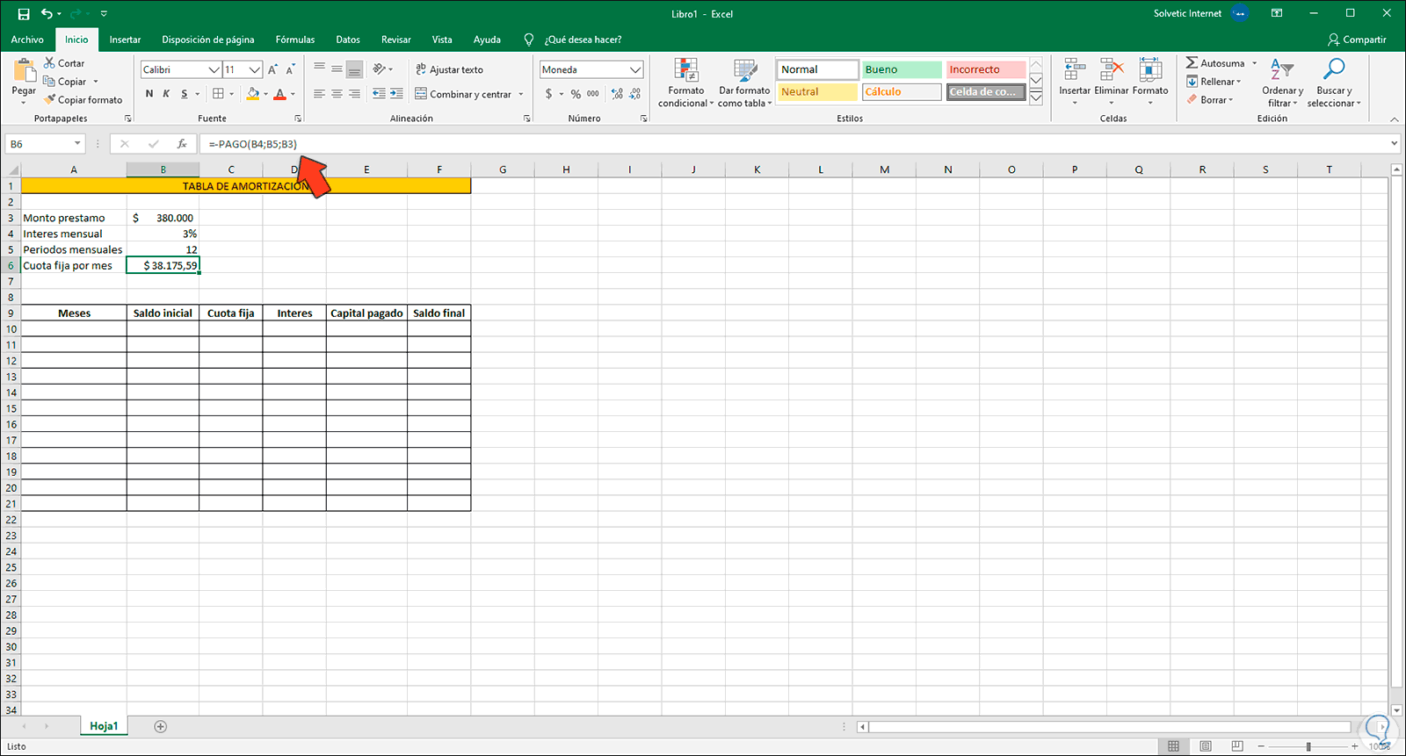Align text to middle icon
Screen dimensions: 1406x756
(x=337, y=68)
